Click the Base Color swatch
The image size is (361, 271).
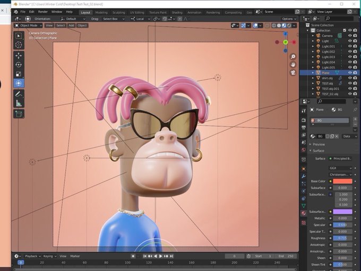[x=342, y=181]
